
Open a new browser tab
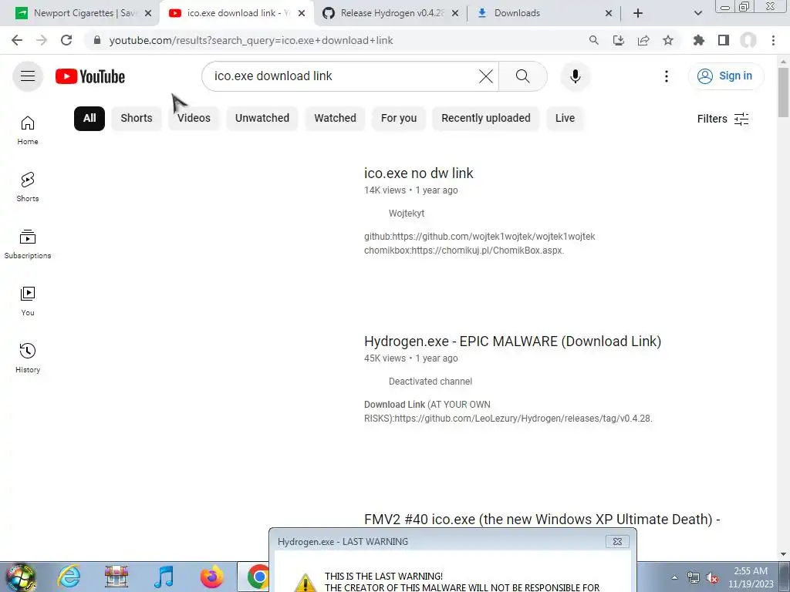point(638,13)
